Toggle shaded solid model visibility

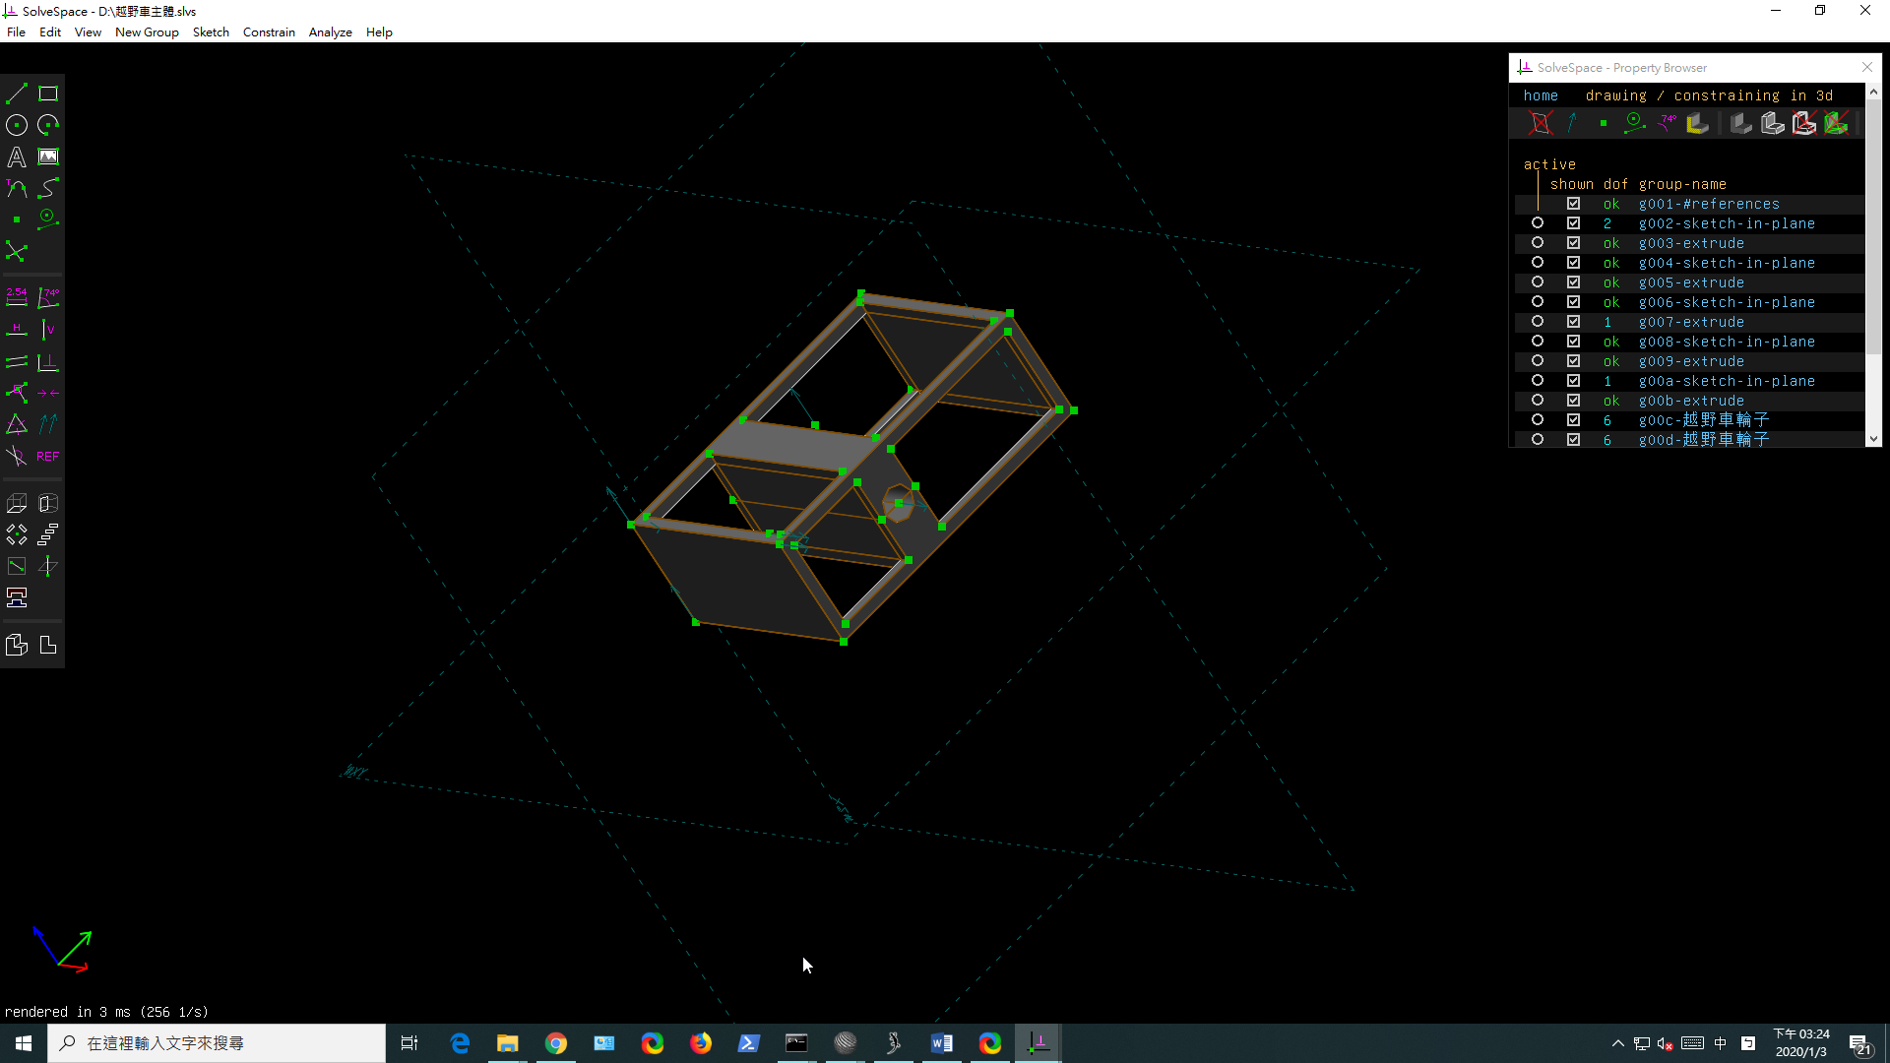tap(1741, 123)
